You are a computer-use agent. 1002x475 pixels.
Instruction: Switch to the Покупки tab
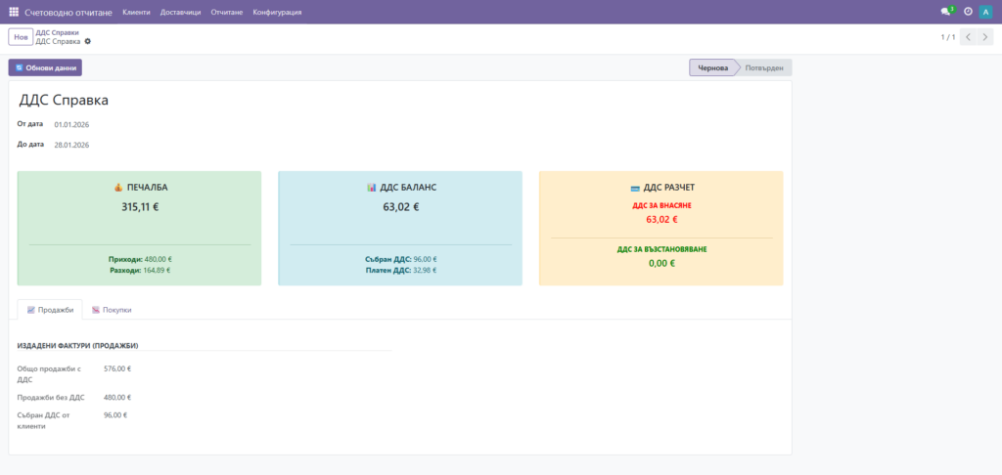(112, 309)
